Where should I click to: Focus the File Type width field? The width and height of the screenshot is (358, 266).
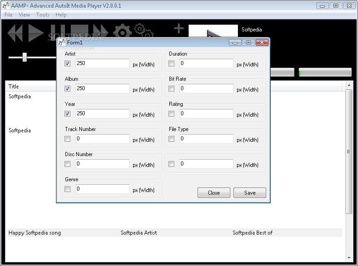[206, 139]
